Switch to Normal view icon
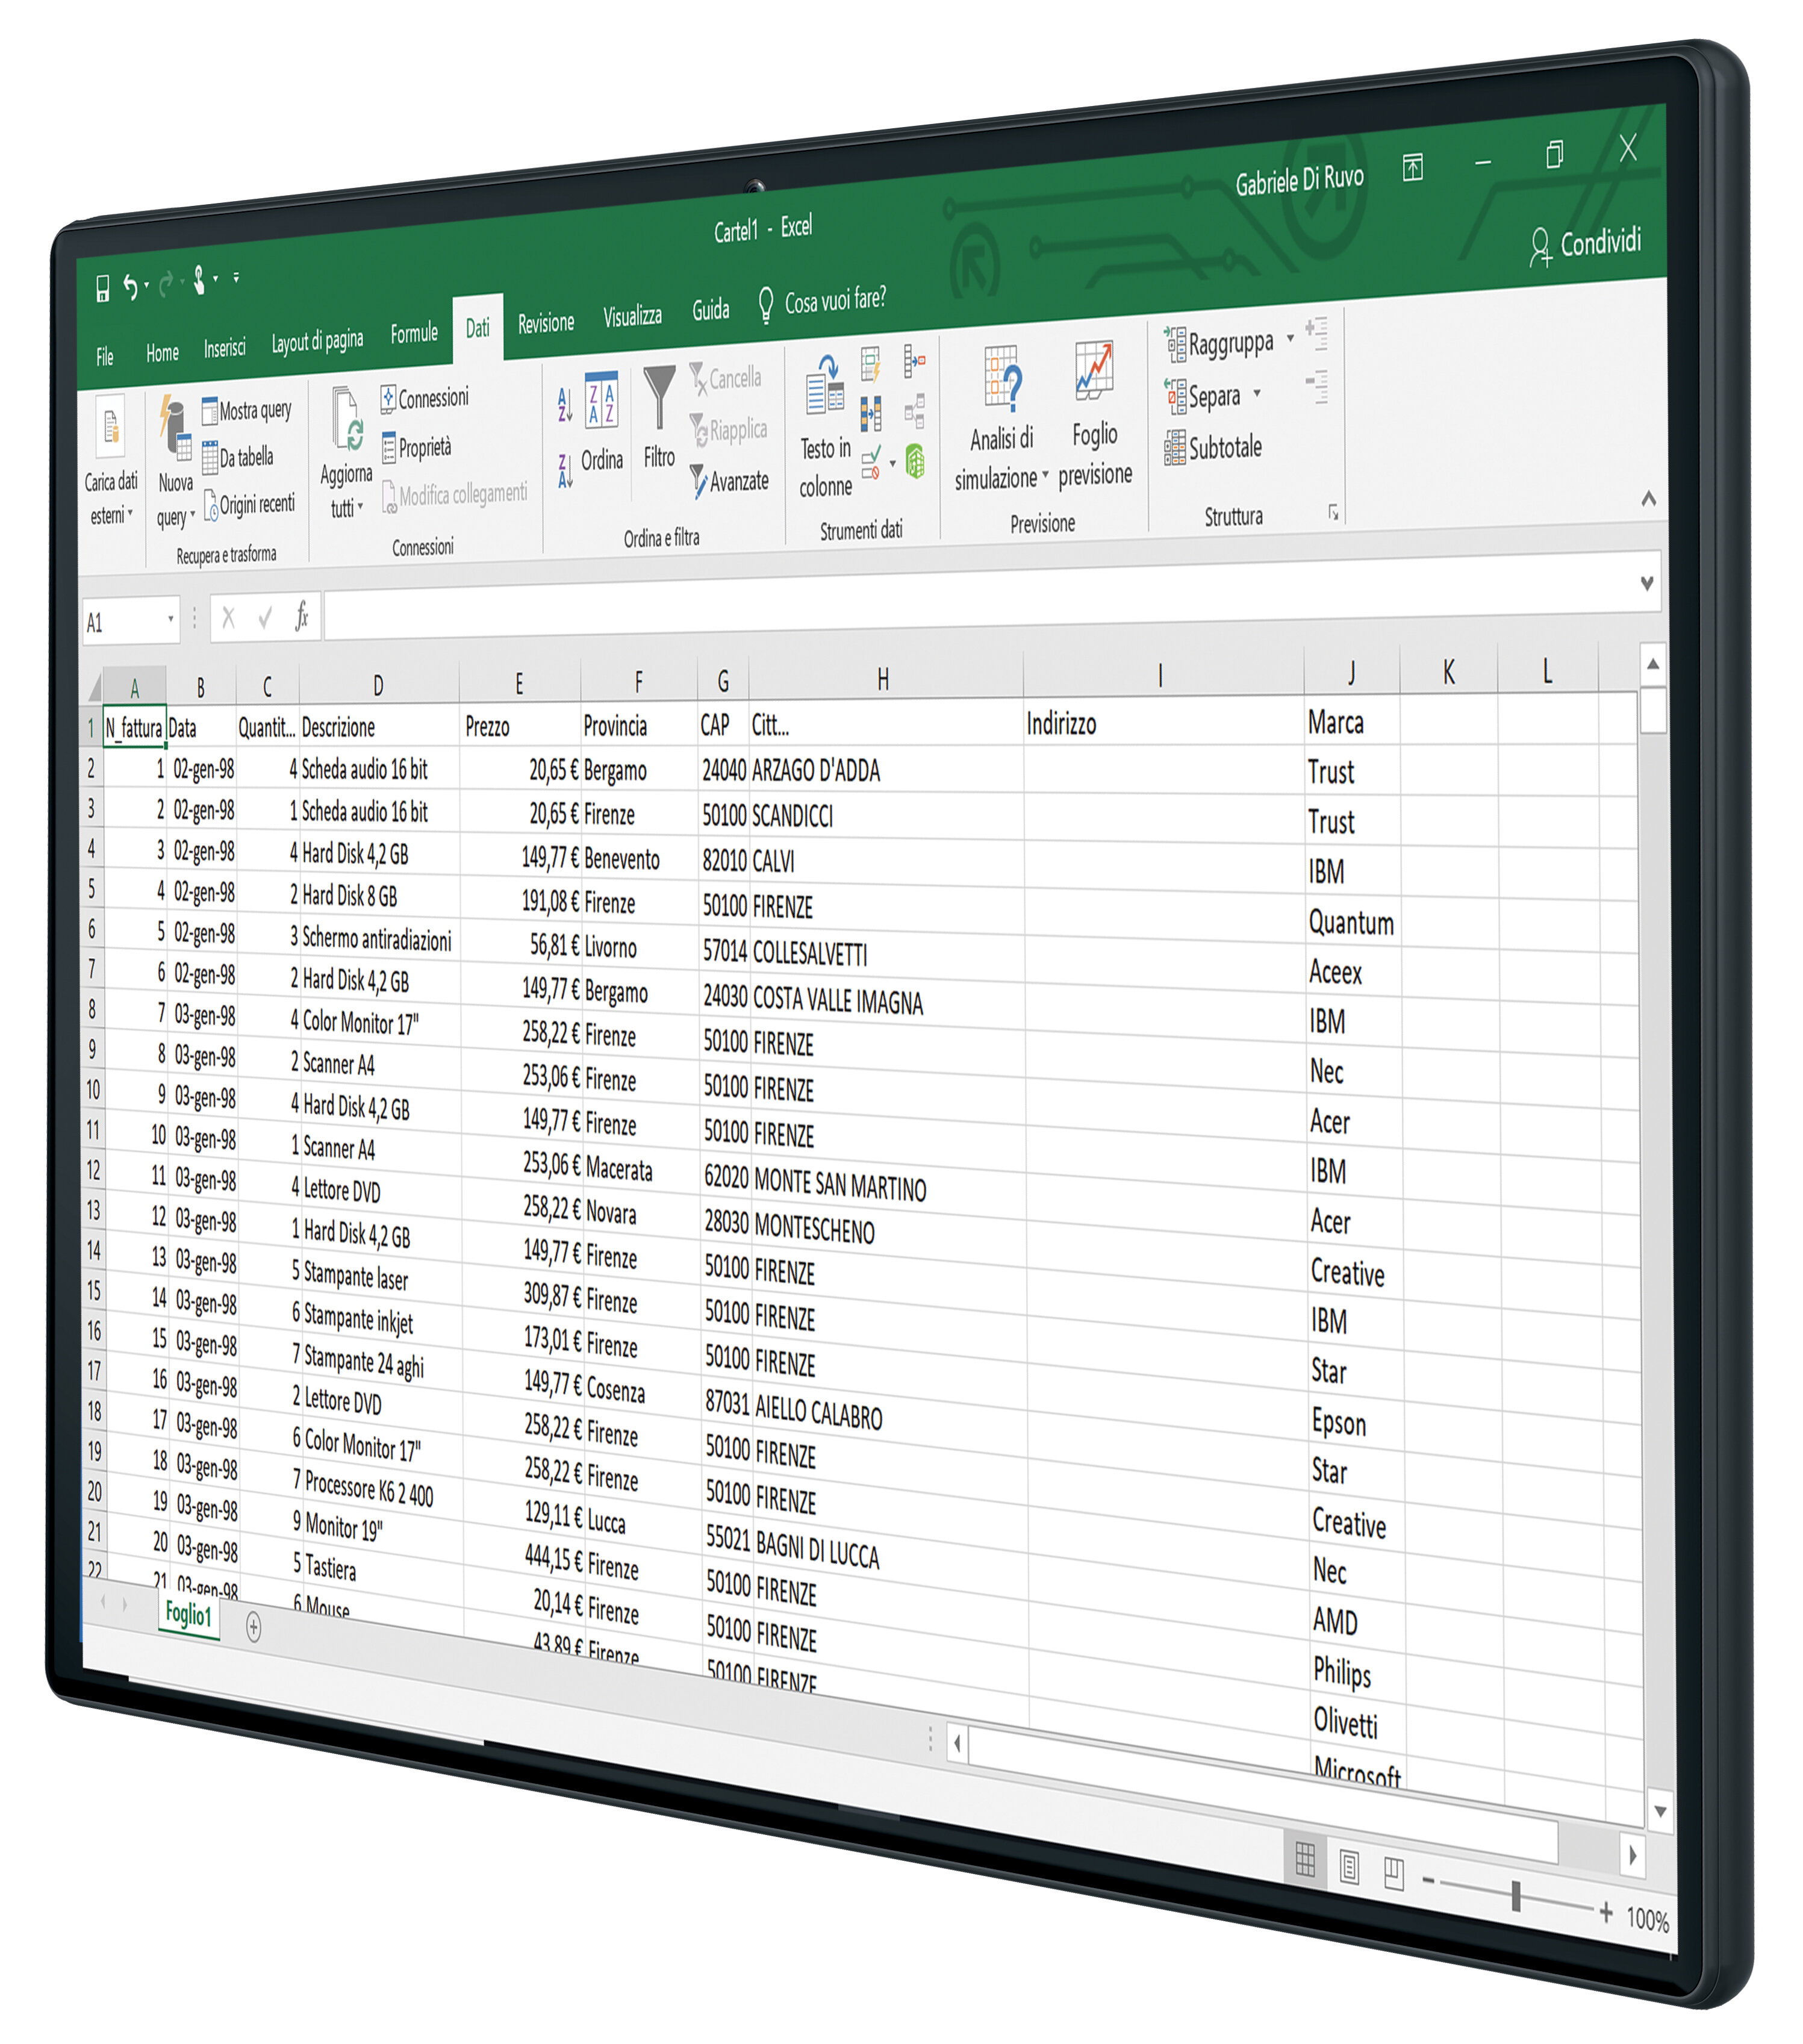Image resolution: width=1803 pixels, height=2044 pixels. coord(1305,1859)
